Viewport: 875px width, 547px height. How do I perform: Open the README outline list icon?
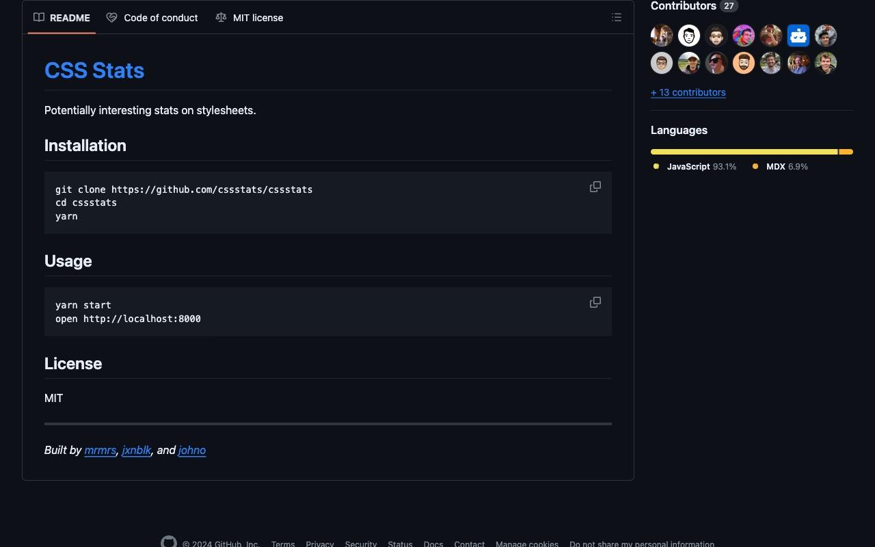pyautogui.click(x=617, y=18)
